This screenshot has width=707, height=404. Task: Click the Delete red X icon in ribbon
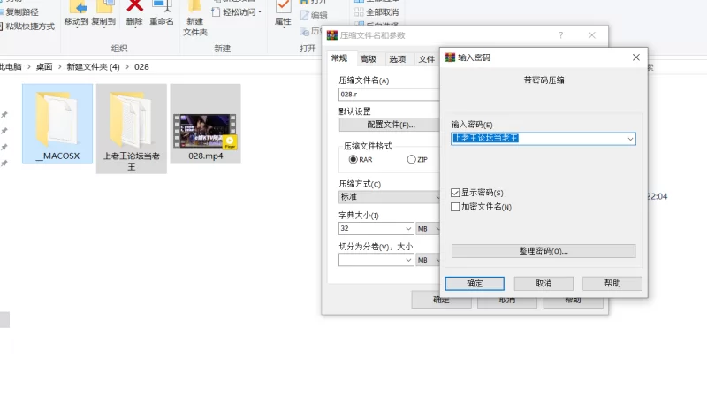(134, 7)
